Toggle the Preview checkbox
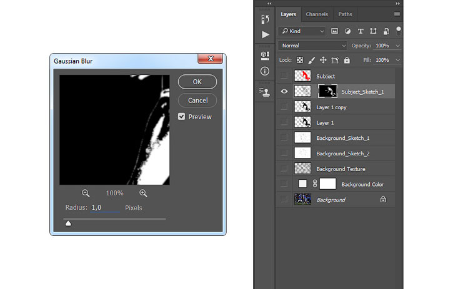This screenshot has width=453, height=289. click(x=181, y=117)
